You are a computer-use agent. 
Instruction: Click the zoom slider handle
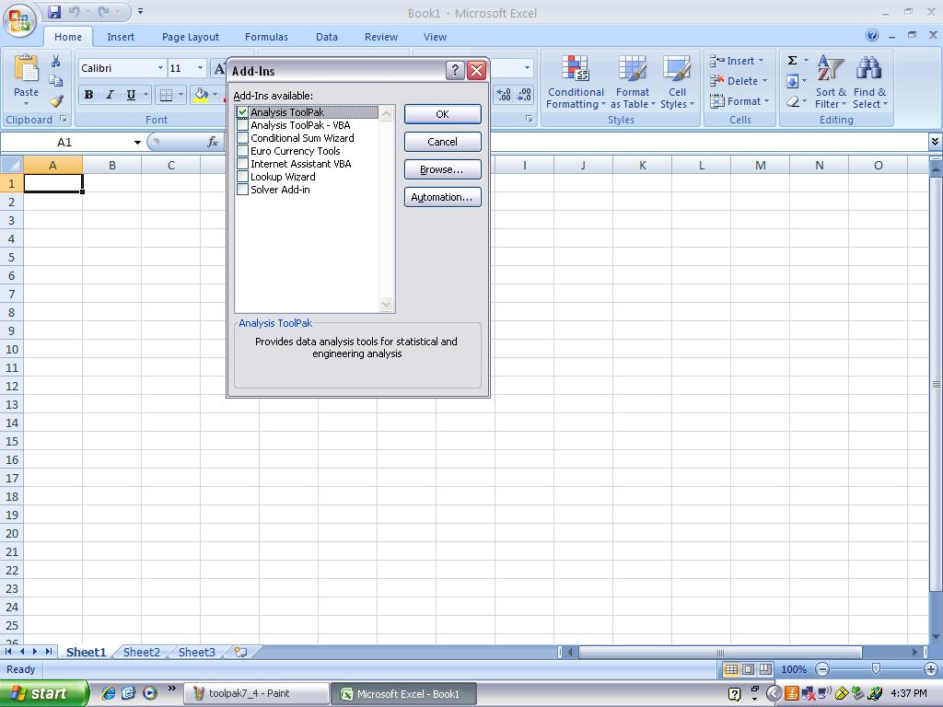click(x=876, y=669)
